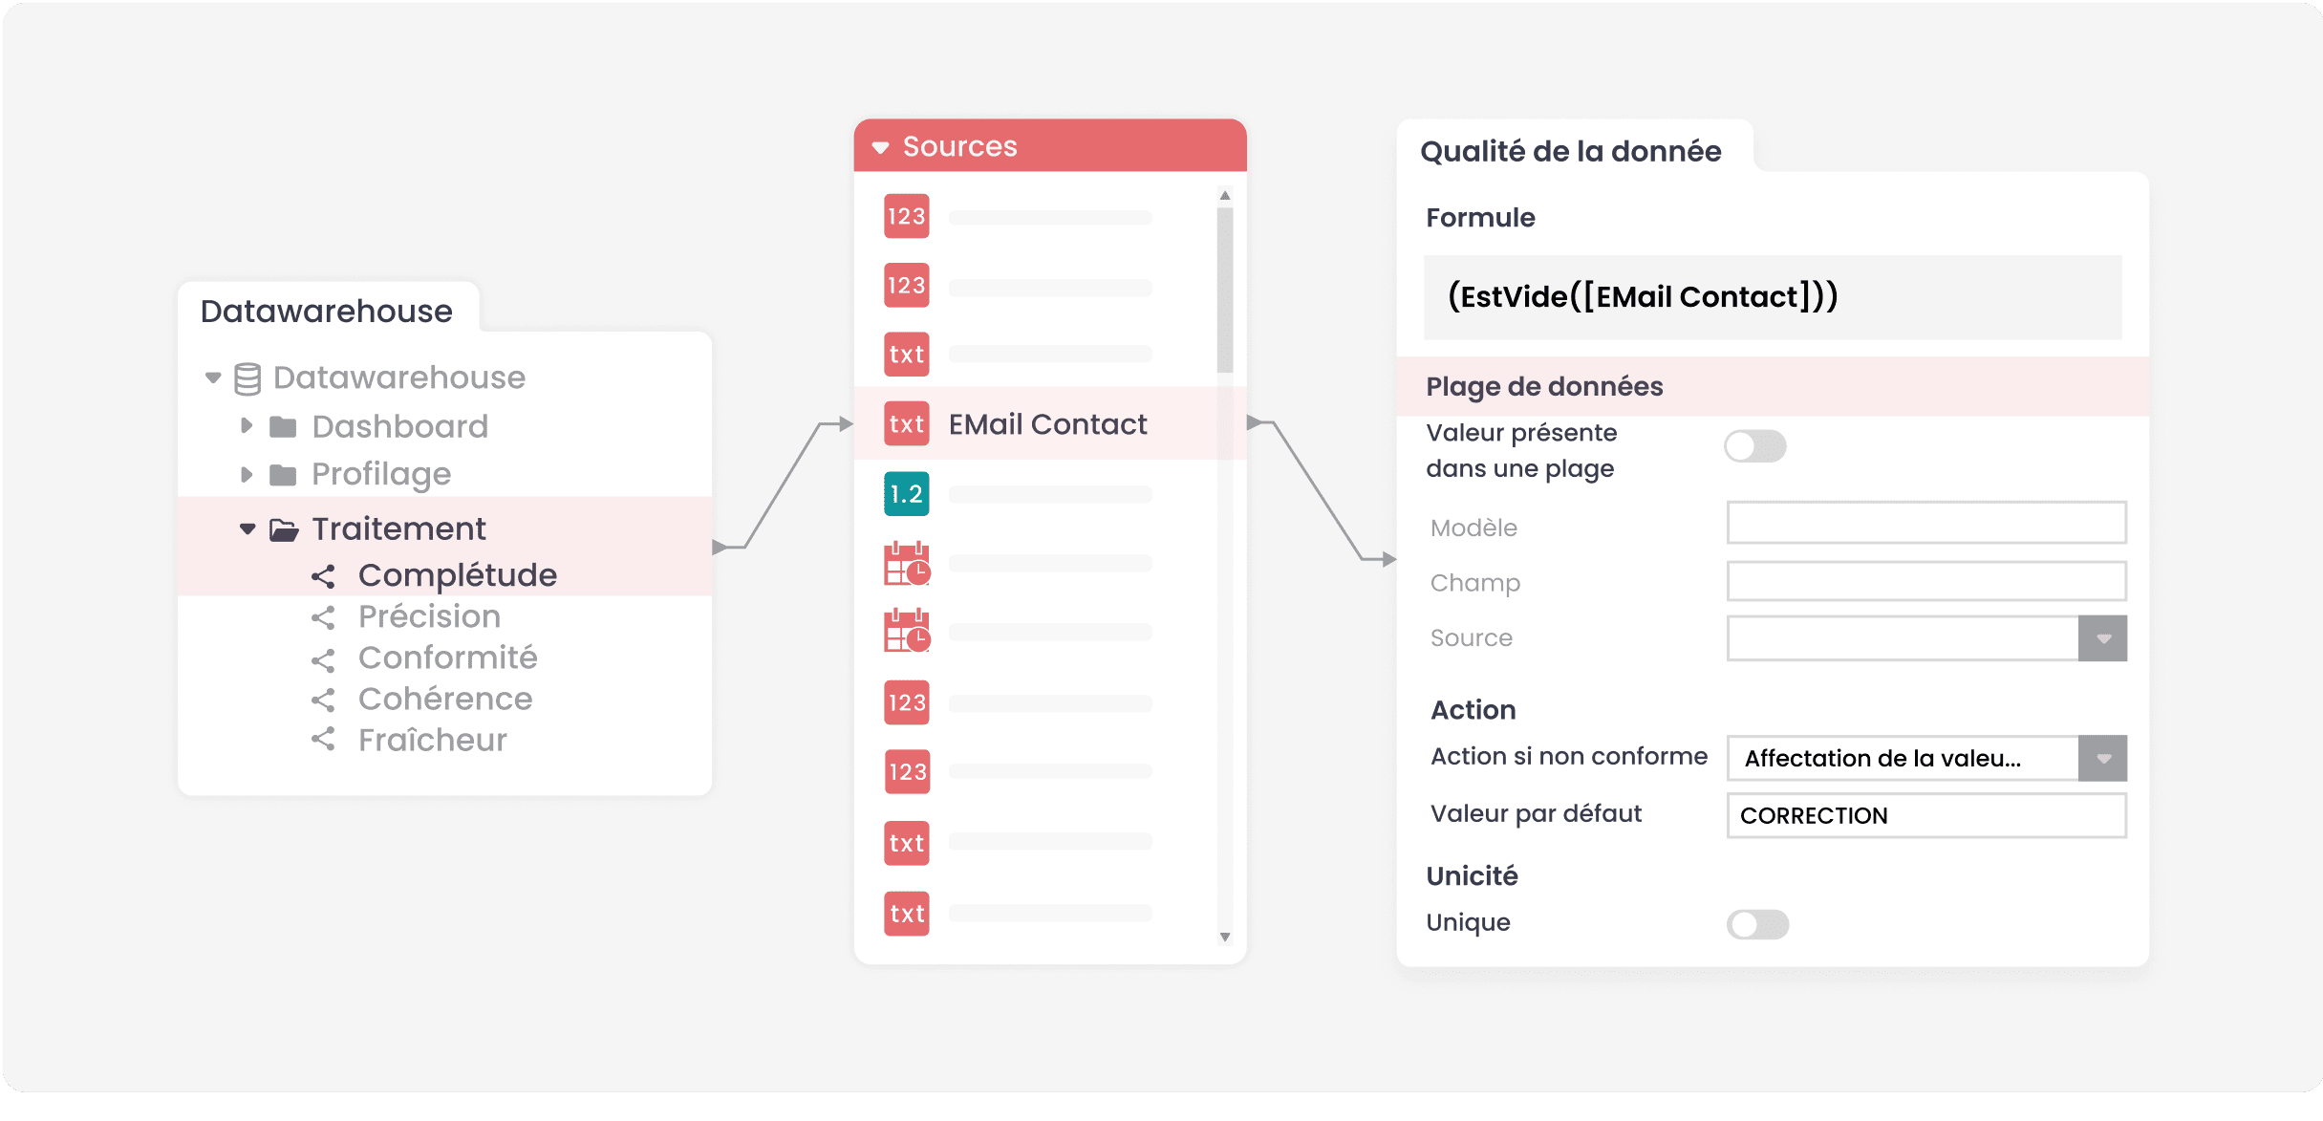The image size is (2323, 1121).
Task: Click the share icon beside Fraîcheur
Action: 323,739
